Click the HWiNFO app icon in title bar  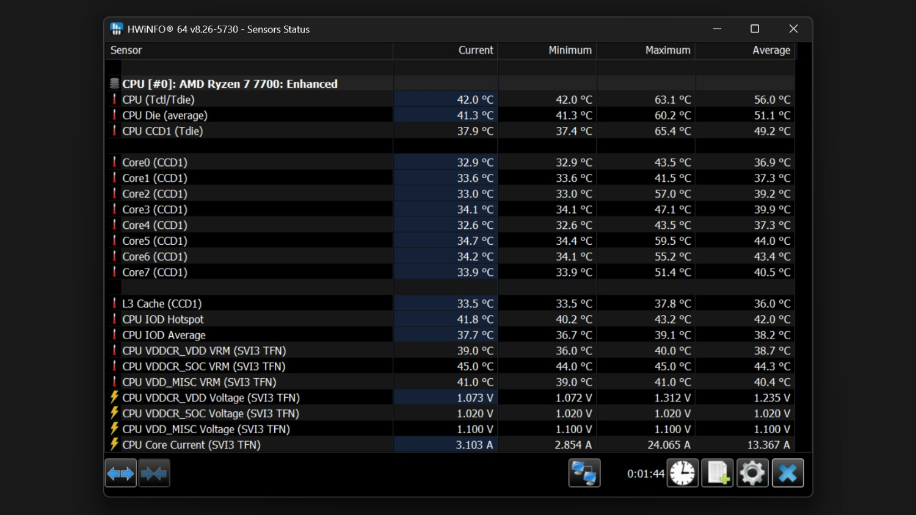pyautogui.click(x=117, y=29)
